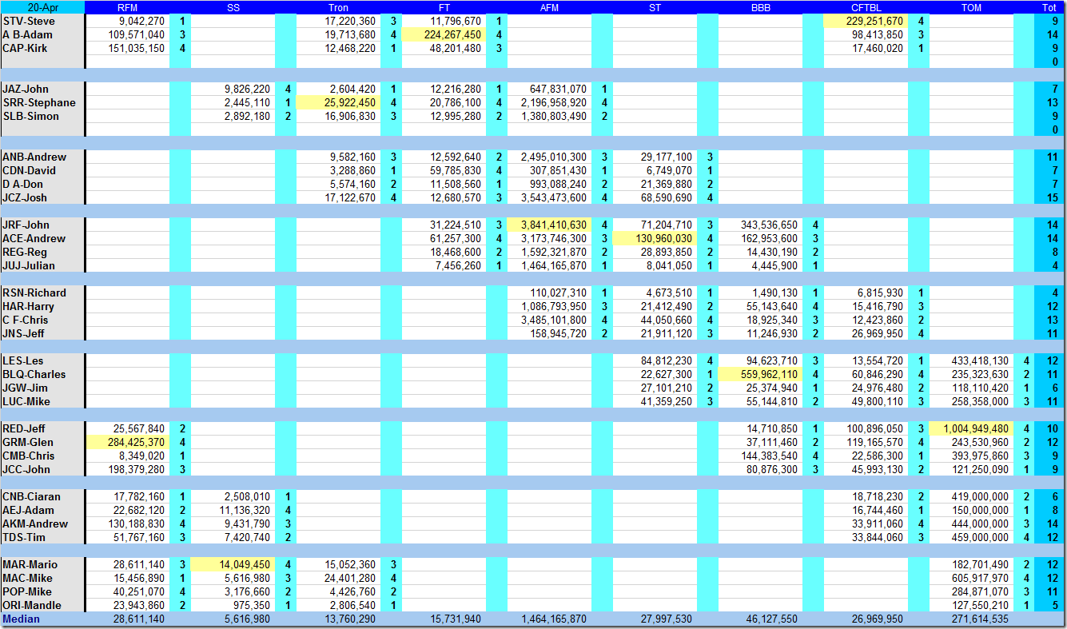Click the LES-Les row label
Screen dimensions: 1067x629
tap(42, 360)
